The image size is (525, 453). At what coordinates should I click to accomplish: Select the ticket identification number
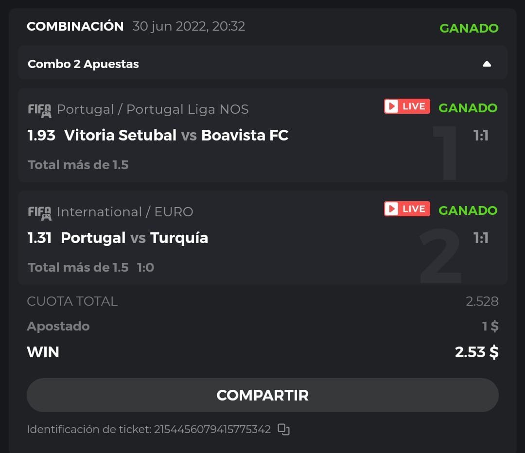click(212, 429)
